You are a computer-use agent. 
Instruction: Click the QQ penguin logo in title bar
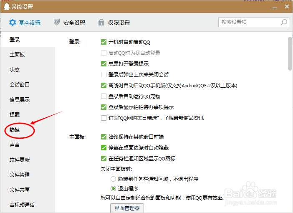point(6,7)
